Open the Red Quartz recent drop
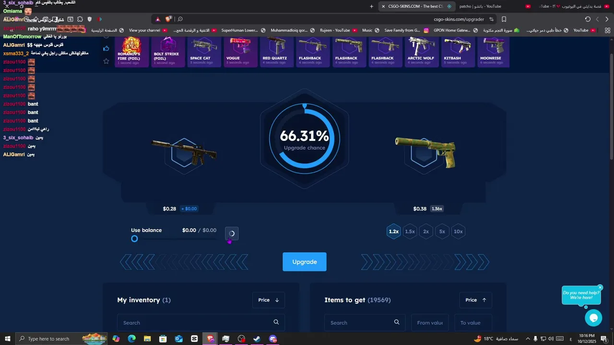Viewport: 614px width, 345px height. coord(276,52)
